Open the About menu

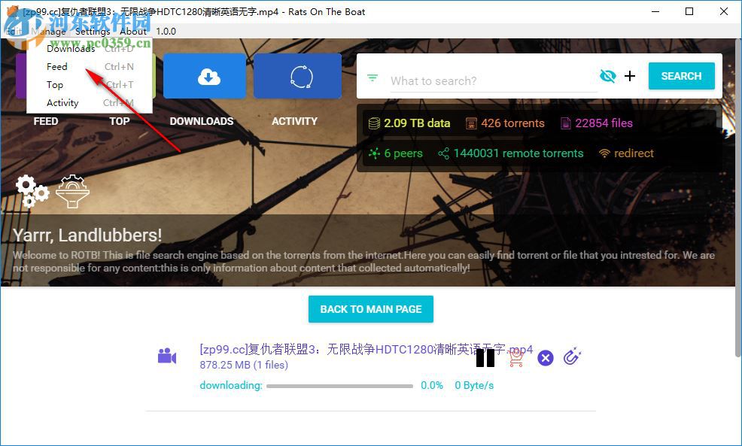[133, 32]
